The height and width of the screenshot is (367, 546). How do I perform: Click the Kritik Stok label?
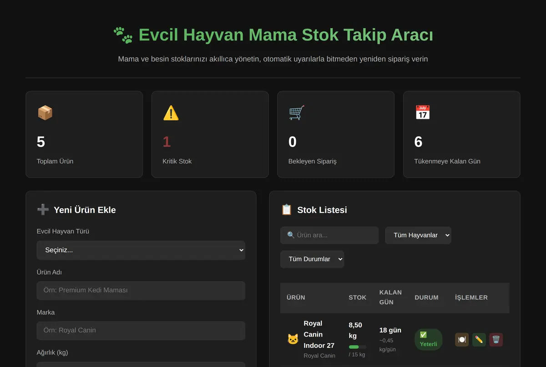(x=177, y=161)
